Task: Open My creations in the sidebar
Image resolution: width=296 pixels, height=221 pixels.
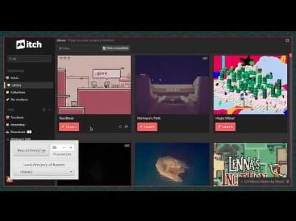Action: pyautogui.click(x=17, y=100)
